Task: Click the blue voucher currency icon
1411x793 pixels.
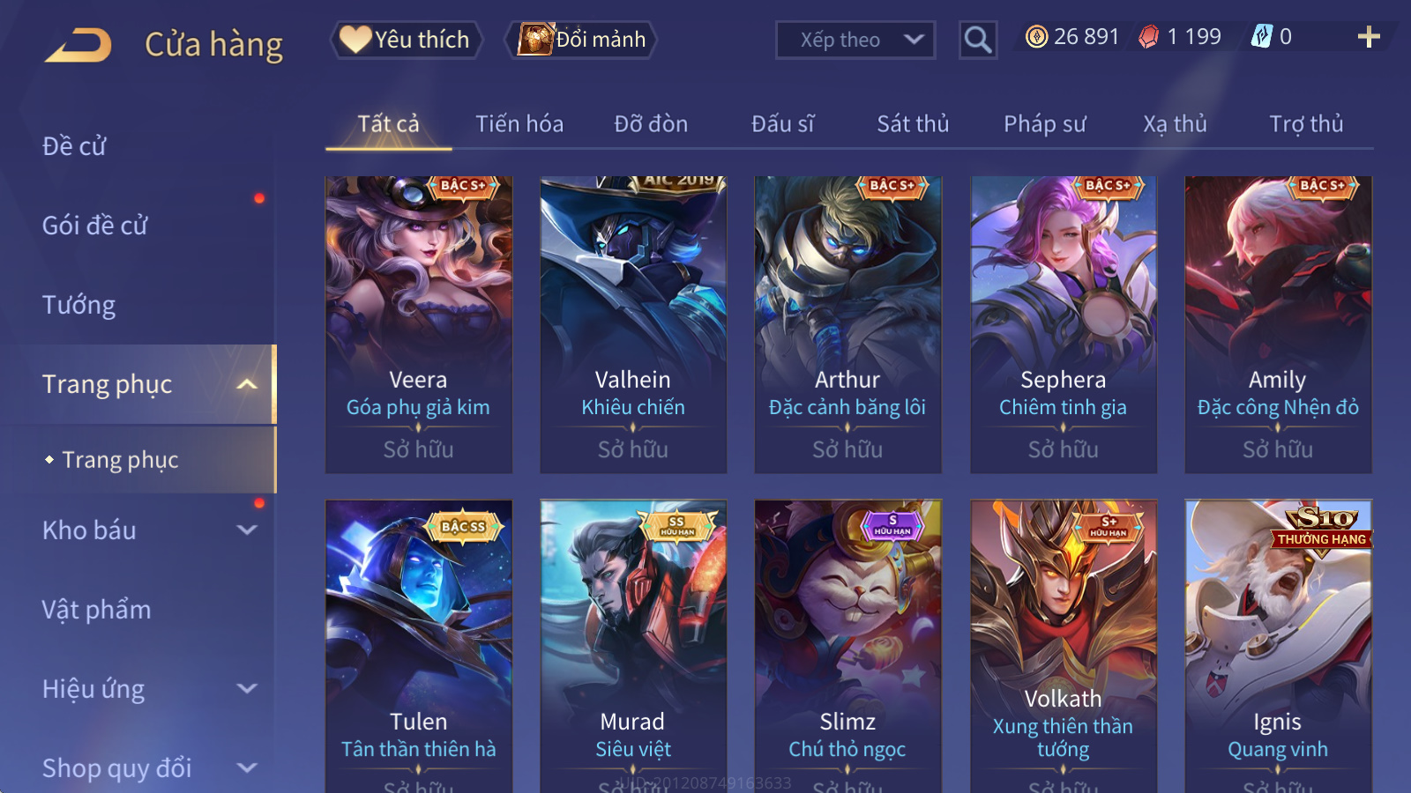Action: click(x=1262, y=37)
